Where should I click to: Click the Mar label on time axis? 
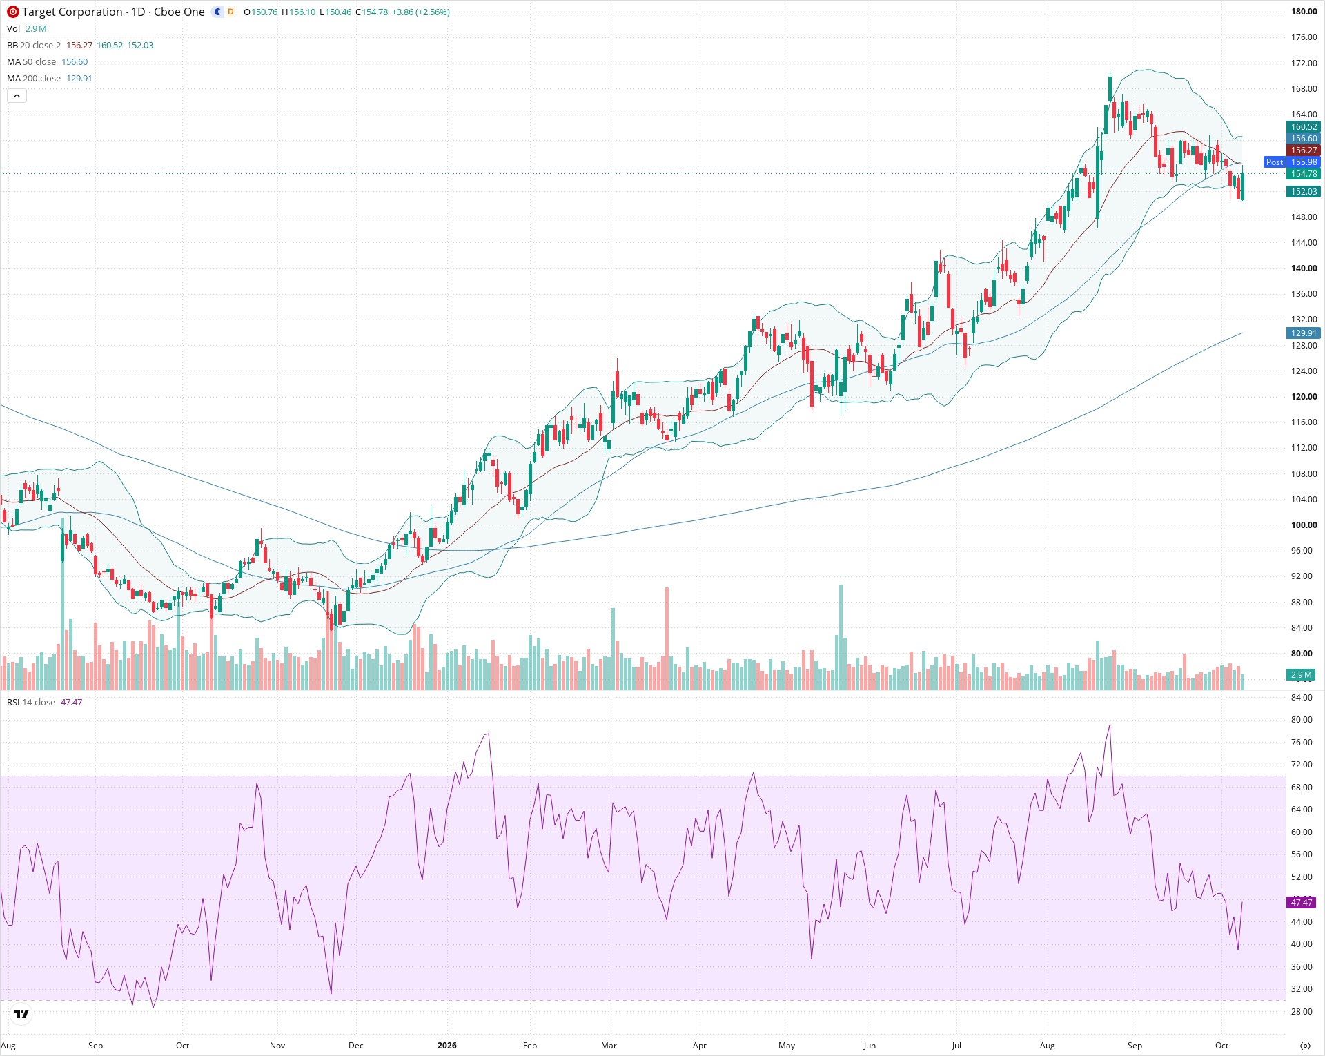609,1046
